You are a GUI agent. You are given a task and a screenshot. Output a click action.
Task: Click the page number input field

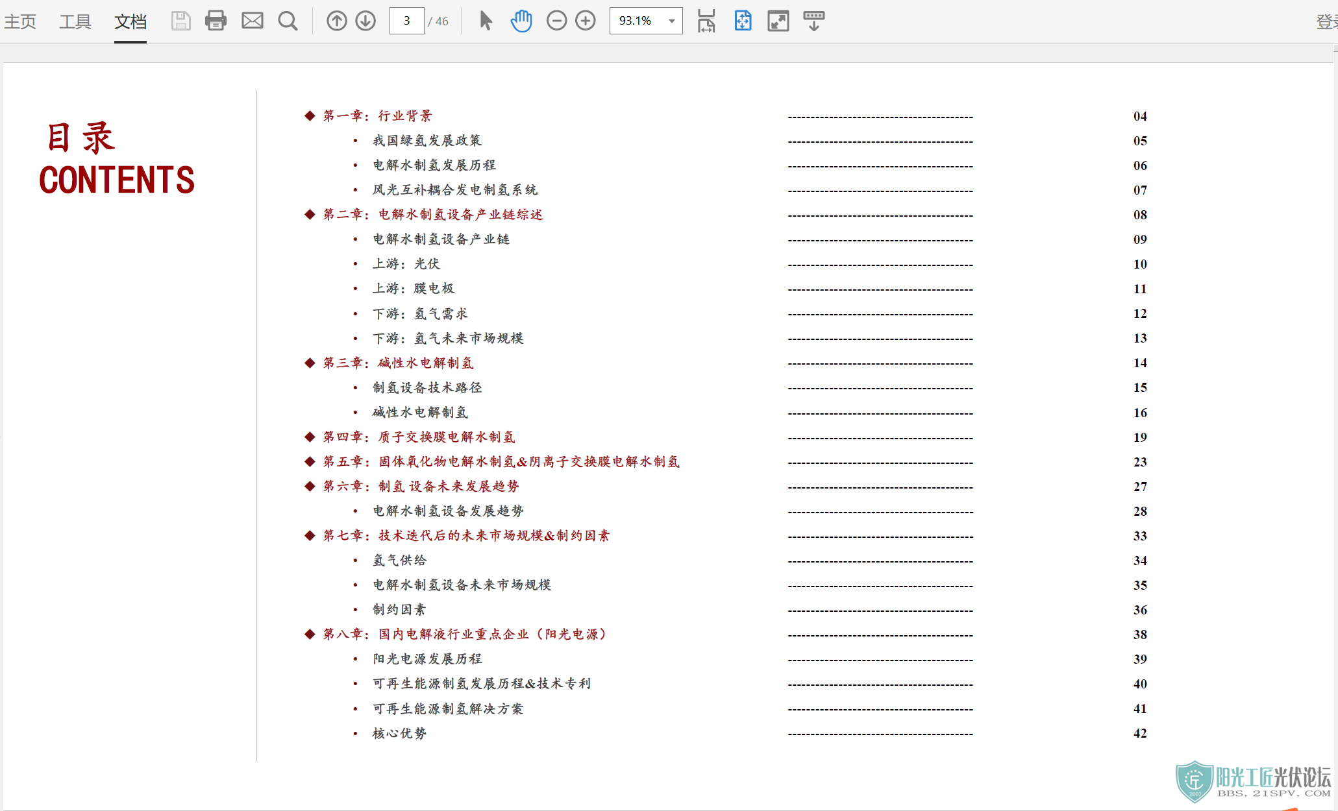(406, 21)
